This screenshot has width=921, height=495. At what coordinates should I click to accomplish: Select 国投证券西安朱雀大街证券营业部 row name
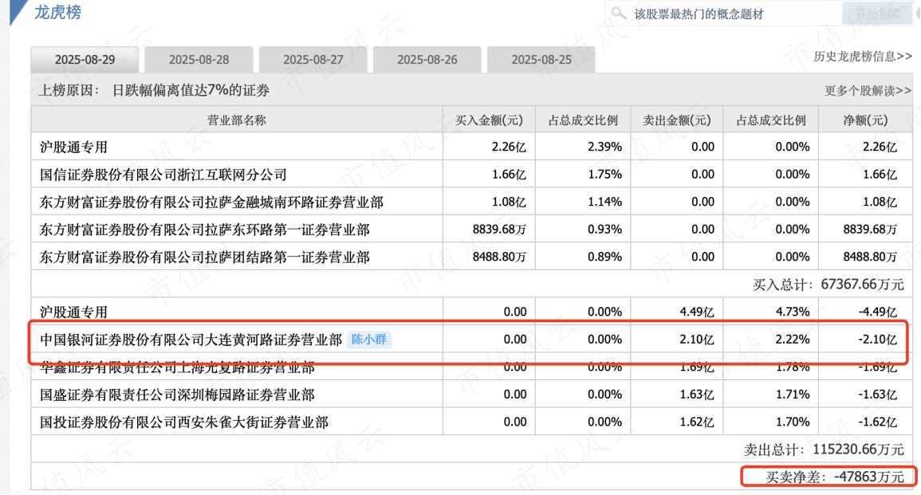coord(184,422)
